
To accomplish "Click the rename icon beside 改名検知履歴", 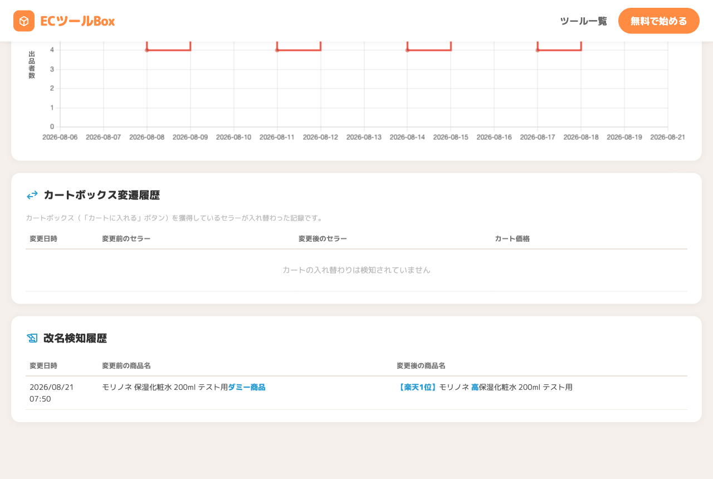I will [x=32, y=338].
